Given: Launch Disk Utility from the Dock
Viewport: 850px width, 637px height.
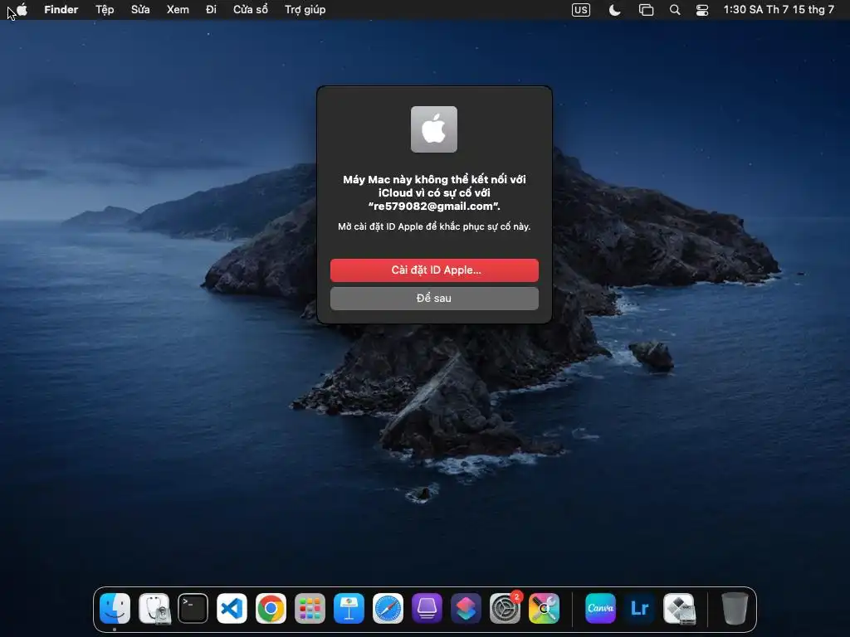Looking at the screenshot, I should (154, 608).
